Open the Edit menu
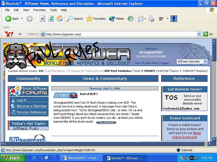 [x=16, y=10]
